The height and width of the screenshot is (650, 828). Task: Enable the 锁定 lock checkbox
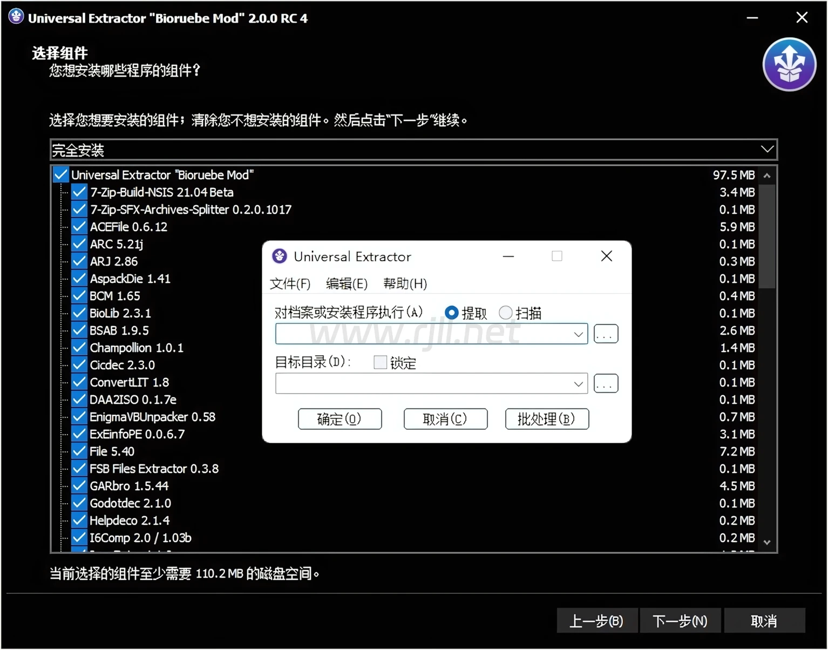[x=380, y=363]
